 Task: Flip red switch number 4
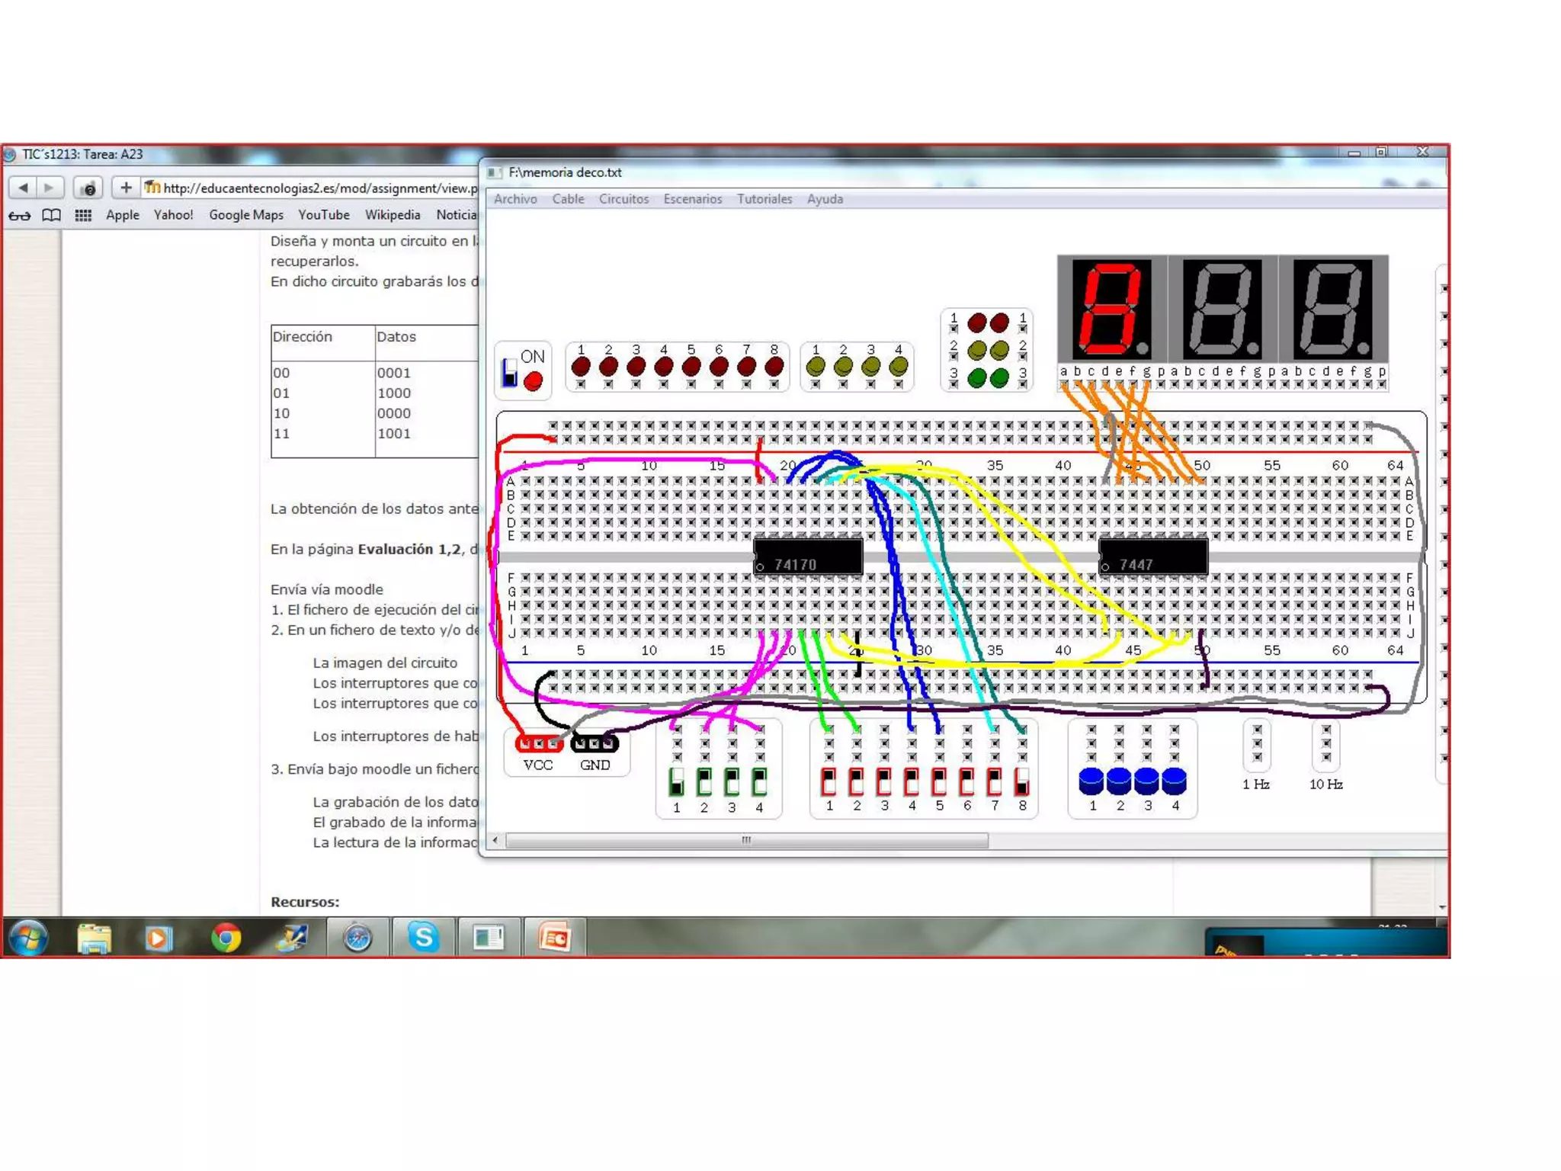[912, 781]
